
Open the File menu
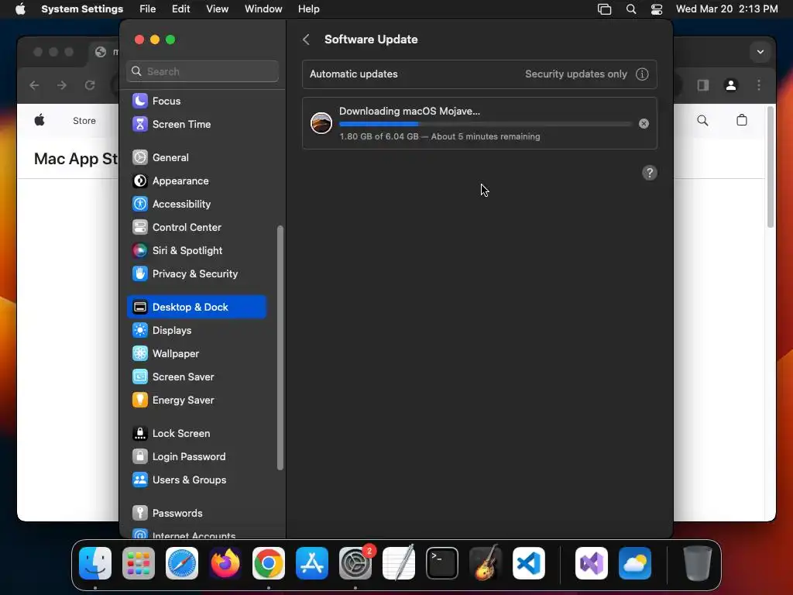click(148, 9)
